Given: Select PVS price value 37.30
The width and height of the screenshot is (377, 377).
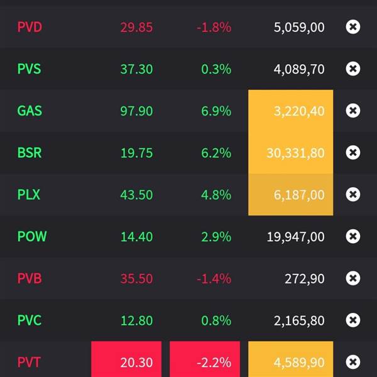Looking at the screenshot, I should [136, 69].
